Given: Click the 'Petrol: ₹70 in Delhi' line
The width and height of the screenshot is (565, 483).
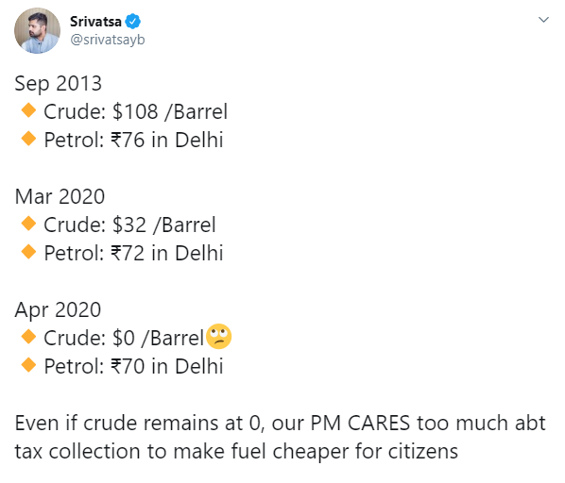Looking at the screenshot, I should [x=133, y=366].
